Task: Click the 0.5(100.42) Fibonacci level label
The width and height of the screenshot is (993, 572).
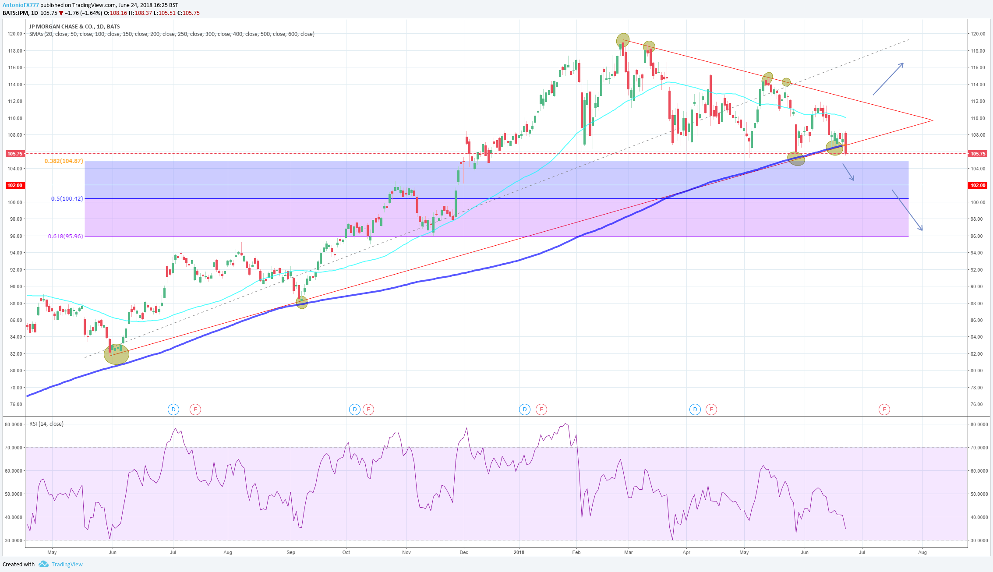Action: [67, 199]
